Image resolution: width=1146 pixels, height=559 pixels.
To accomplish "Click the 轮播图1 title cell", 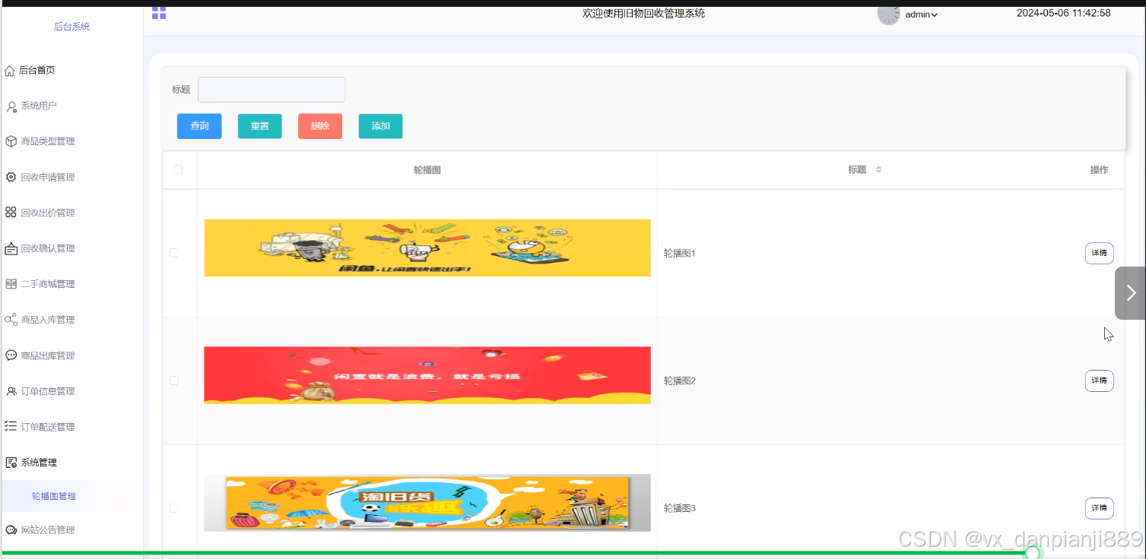I will pyautogui.click(x=680, y=254).
